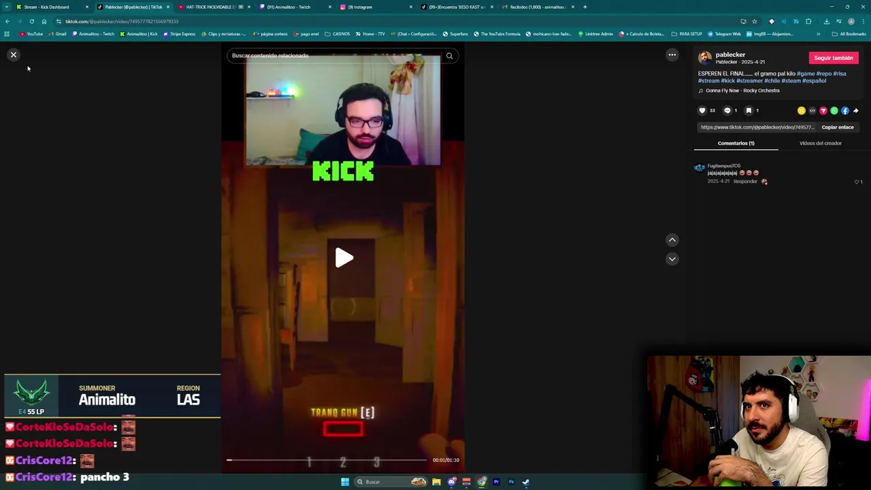
Task: Go to next video with down arrow
Action: [x=672, y=259]
